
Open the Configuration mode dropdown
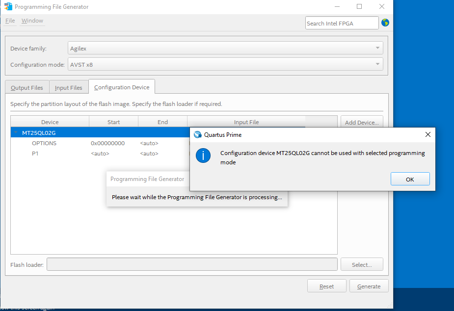[x=225, y=64]
